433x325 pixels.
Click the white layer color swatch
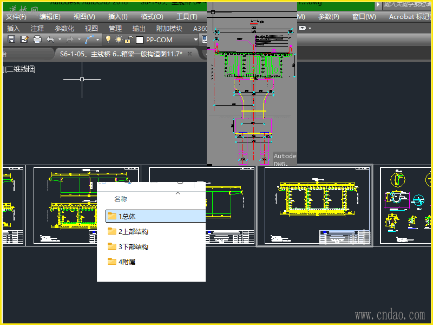[x=140, y=40]
